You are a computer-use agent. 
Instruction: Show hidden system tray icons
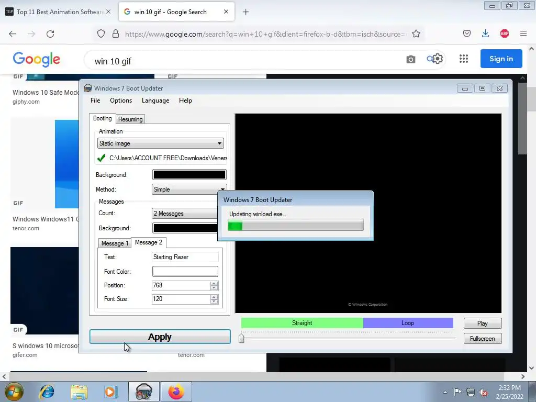tap(445, 392)
